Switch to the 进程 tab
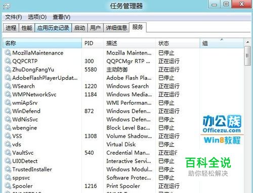 tap(11, 28)
